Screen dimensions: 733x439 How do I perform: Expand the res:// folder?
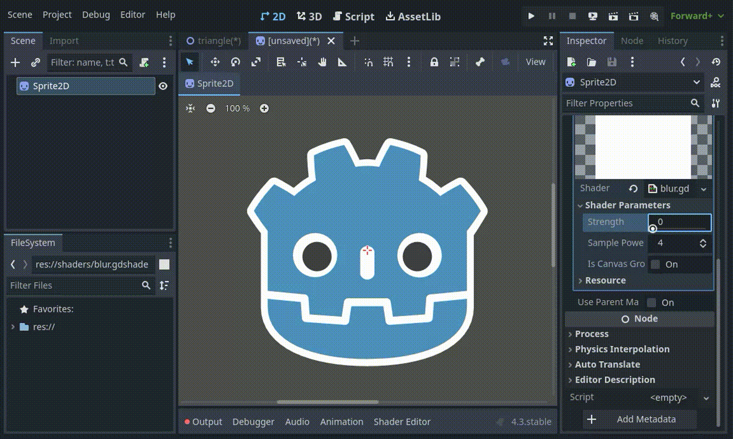[x=13, y=327]
